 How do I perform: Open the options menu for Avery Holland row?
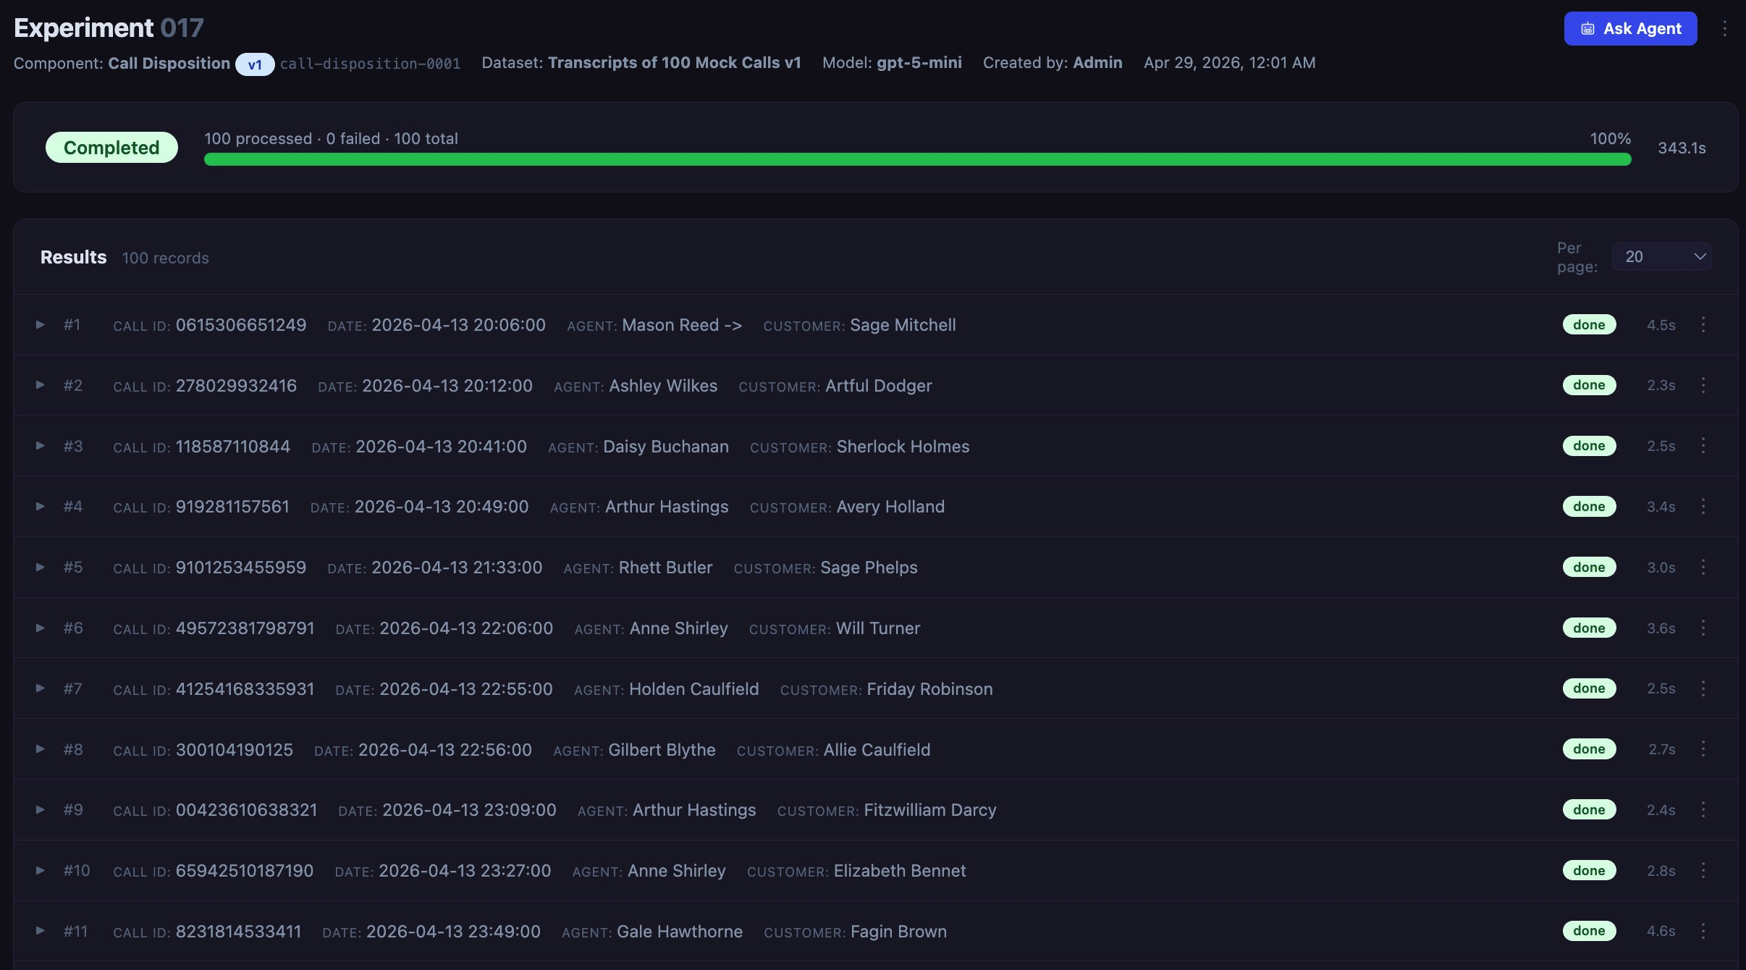(1703, 507)
